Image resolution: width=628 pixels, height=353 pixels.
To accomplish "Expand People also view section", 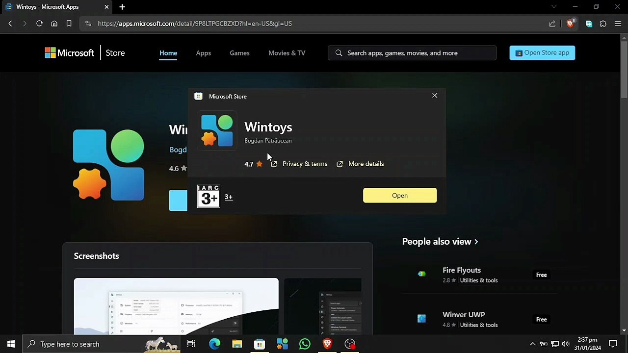I will coord(440,241).
